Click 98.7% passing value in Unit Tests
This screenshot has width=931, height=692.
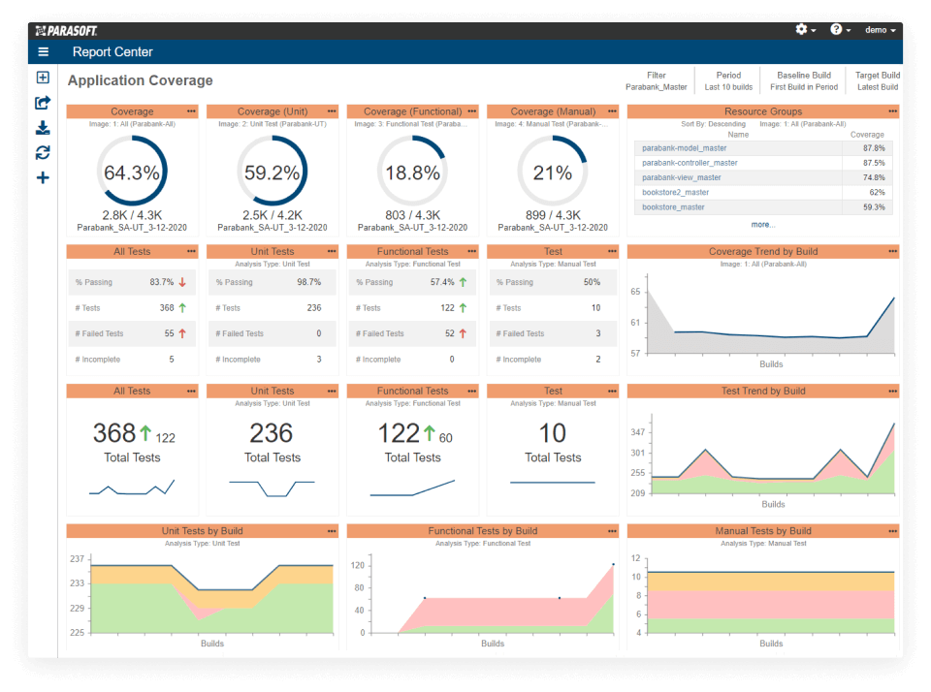pos(308,282)
